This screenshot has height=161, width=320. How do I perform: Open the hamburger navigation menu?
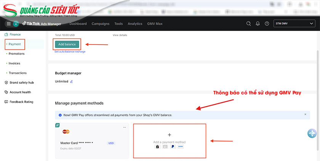pyautogui.click(x=8, y=24)
